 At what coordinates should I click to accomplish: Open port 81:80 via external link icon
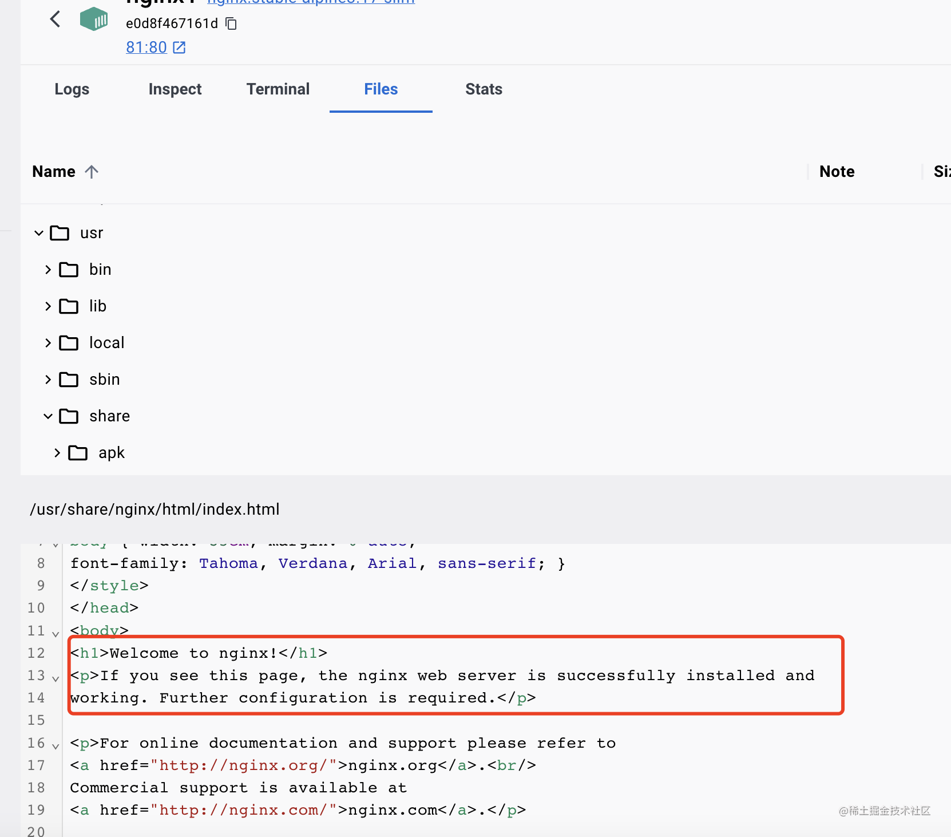click(x=179, y=48)
